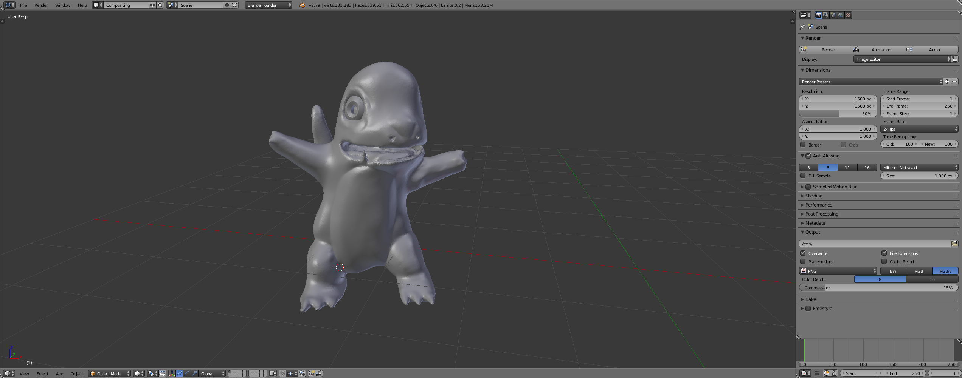962x378 pixels.
Task: Click the 3D manipulator toggle icon
Action: point(172,373)
